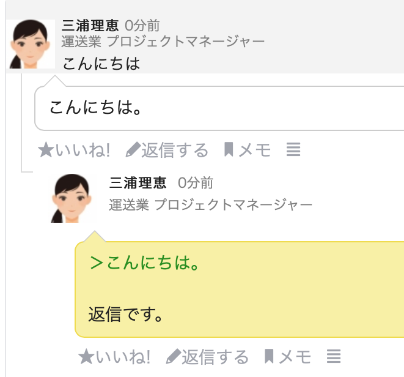Click メモ under the yellow reply

[295, 357]
